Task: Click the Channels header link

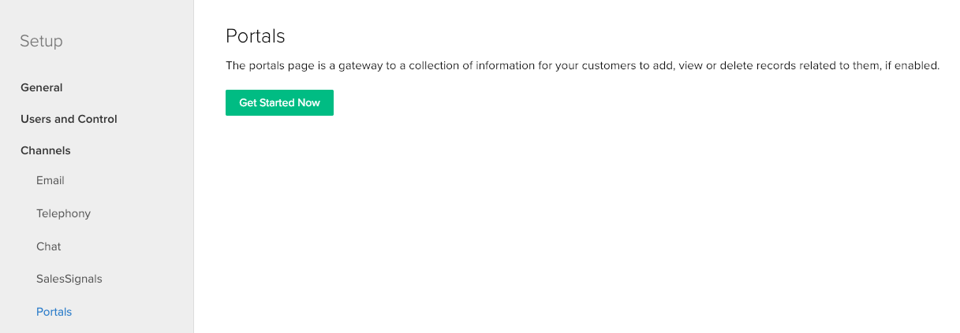Action: click(46, 150)
